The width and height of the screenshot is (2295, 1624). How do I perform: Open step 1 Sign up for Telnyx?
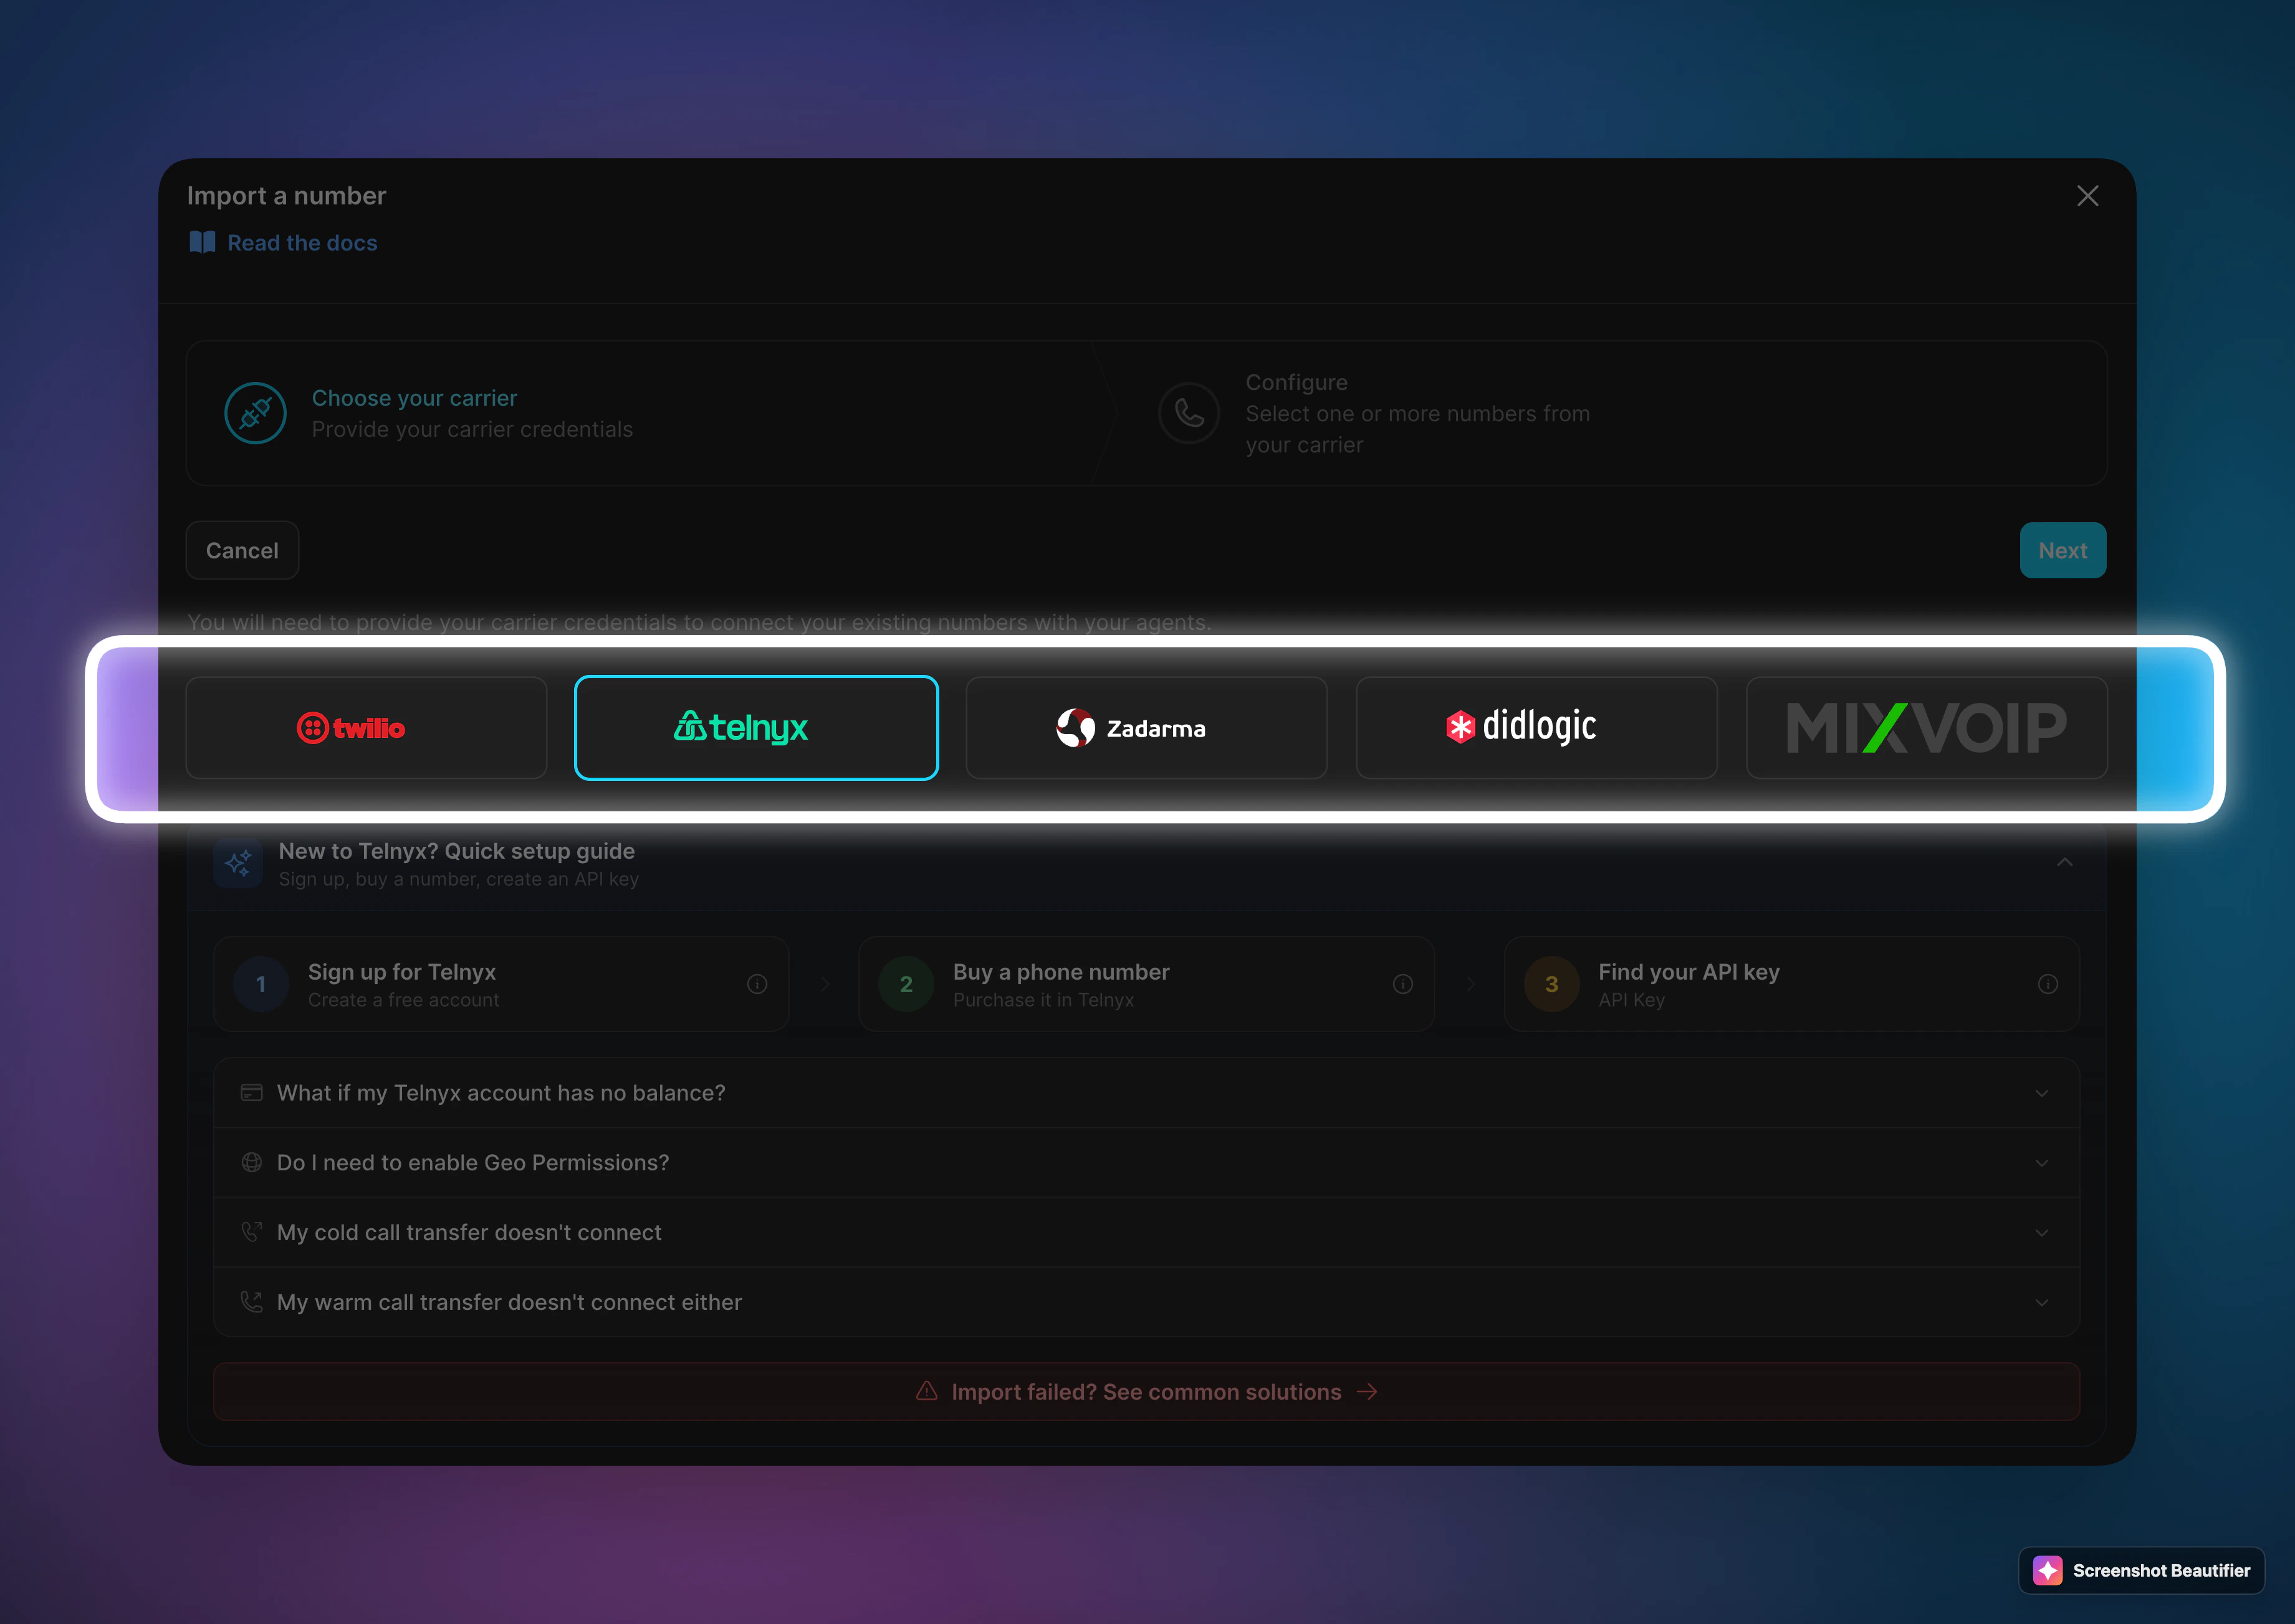point(501,984)
